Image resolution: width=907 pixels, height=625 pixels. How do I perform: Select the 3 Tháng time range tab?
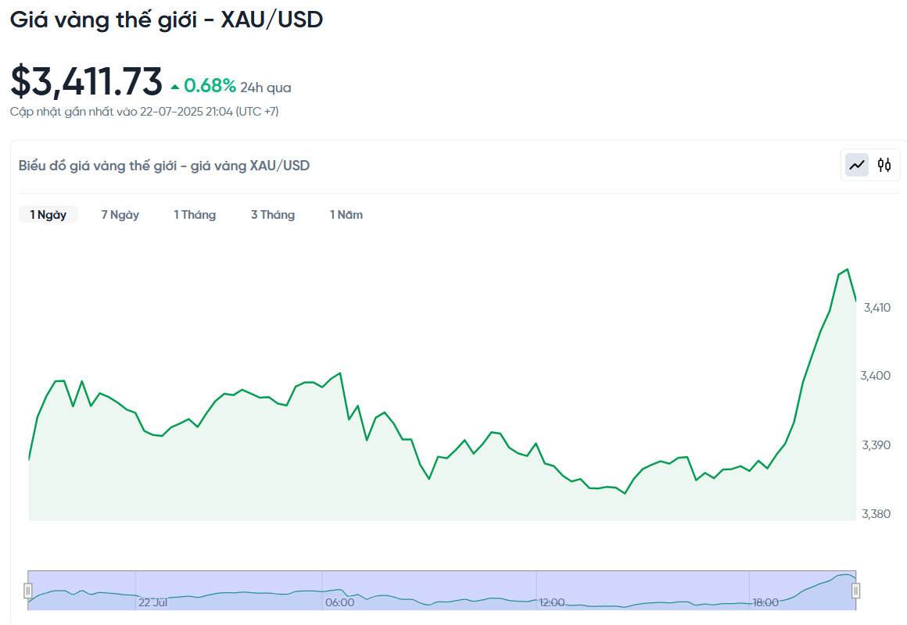click(273, 215)
